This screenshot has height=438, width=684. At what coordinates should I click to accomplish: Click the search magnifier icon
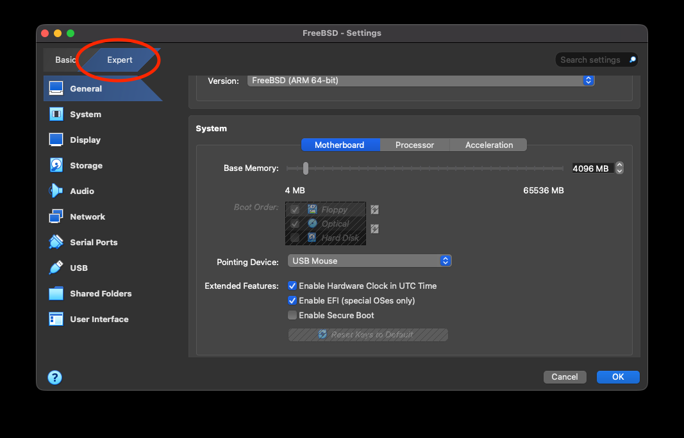(633, 60)
